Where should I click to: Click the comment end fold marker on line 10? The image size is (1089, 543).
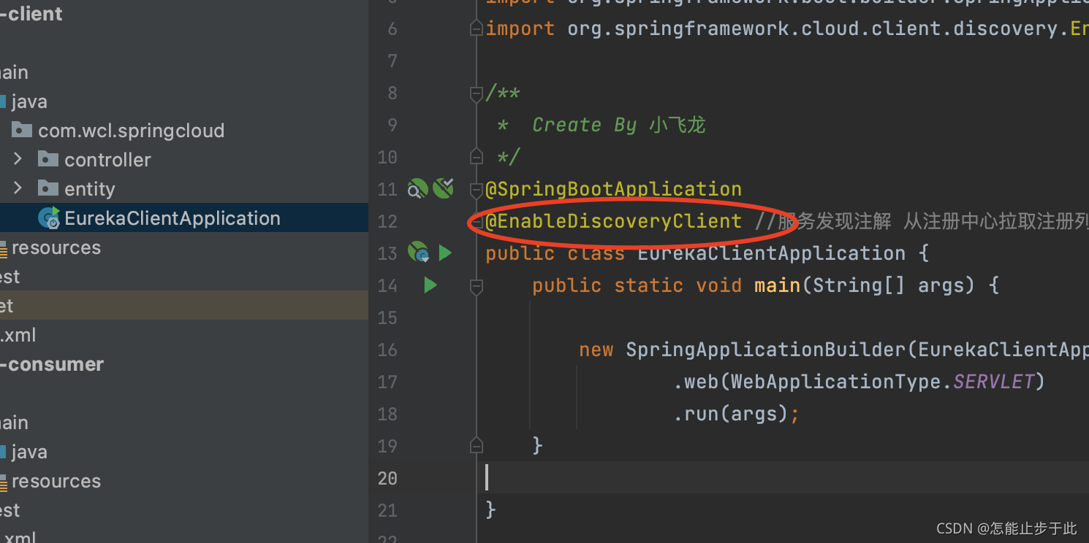click(x=477, y=156)
